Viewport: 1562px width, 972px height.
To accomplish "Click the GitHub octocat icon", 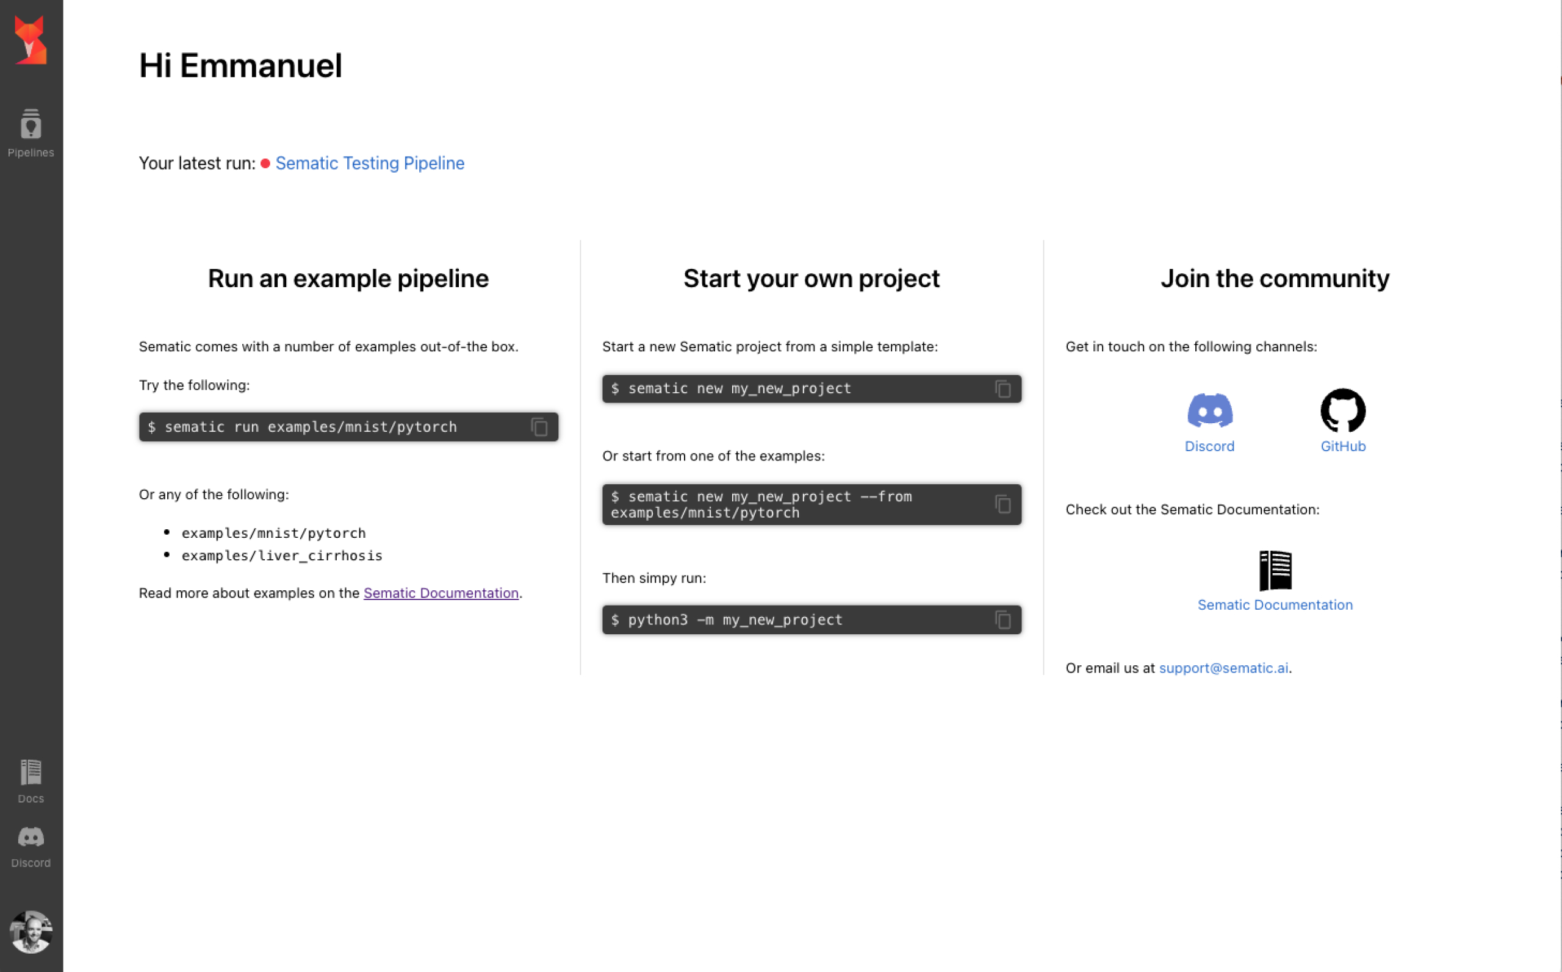I will coord(1343,410).
